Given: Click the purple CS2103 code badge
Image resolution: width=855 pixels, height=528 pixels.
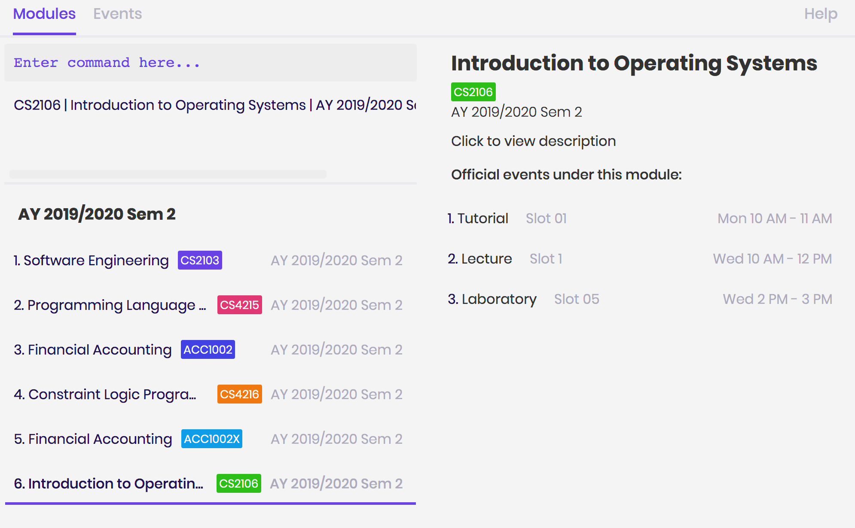Looking at the screenshot, I should point(200,261).
